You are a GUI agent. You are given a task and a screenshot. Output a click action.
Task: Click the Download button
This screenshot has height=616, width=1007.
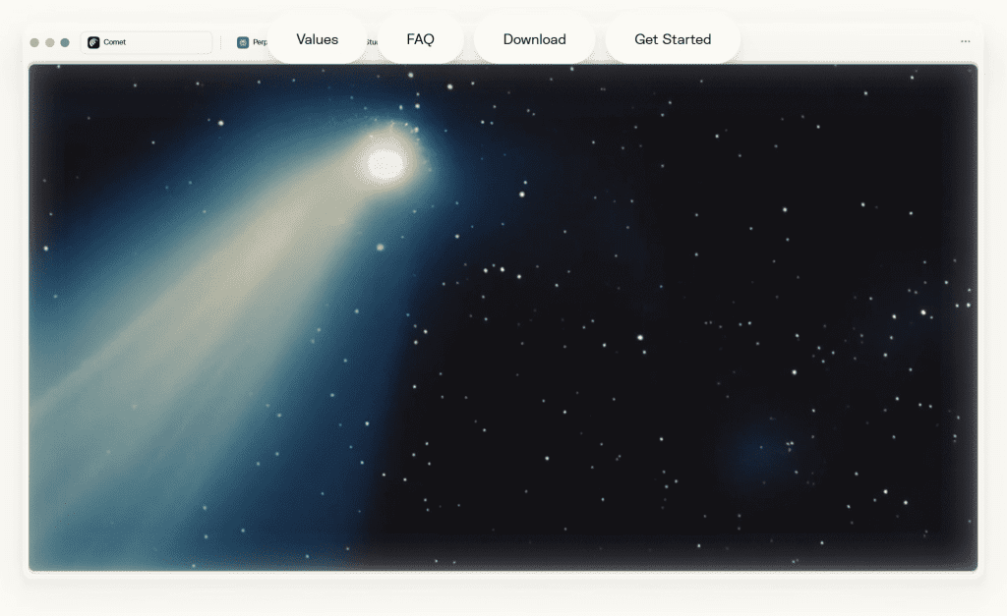534,39
